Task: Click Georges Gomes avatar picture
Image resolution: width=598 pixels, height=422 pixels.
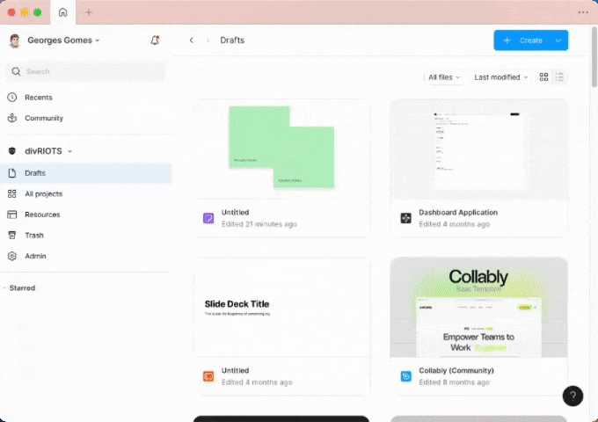Action: point(14,40)
